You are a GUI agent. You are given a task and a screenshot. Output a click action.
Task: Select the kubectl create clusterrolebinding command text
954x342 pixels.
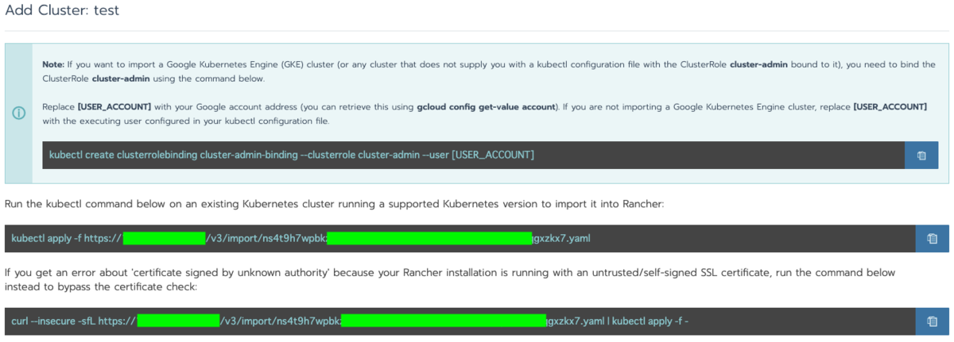coord(291,155)
